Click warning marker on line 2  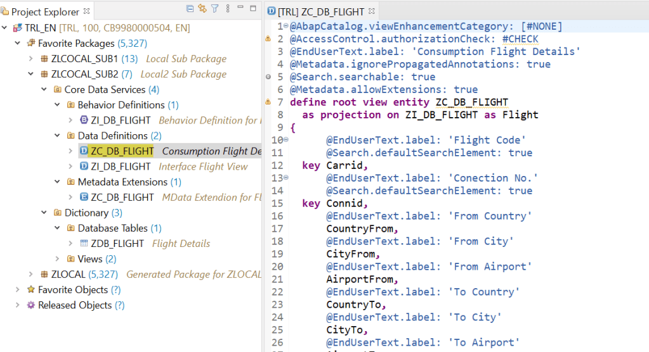point(268,39)
